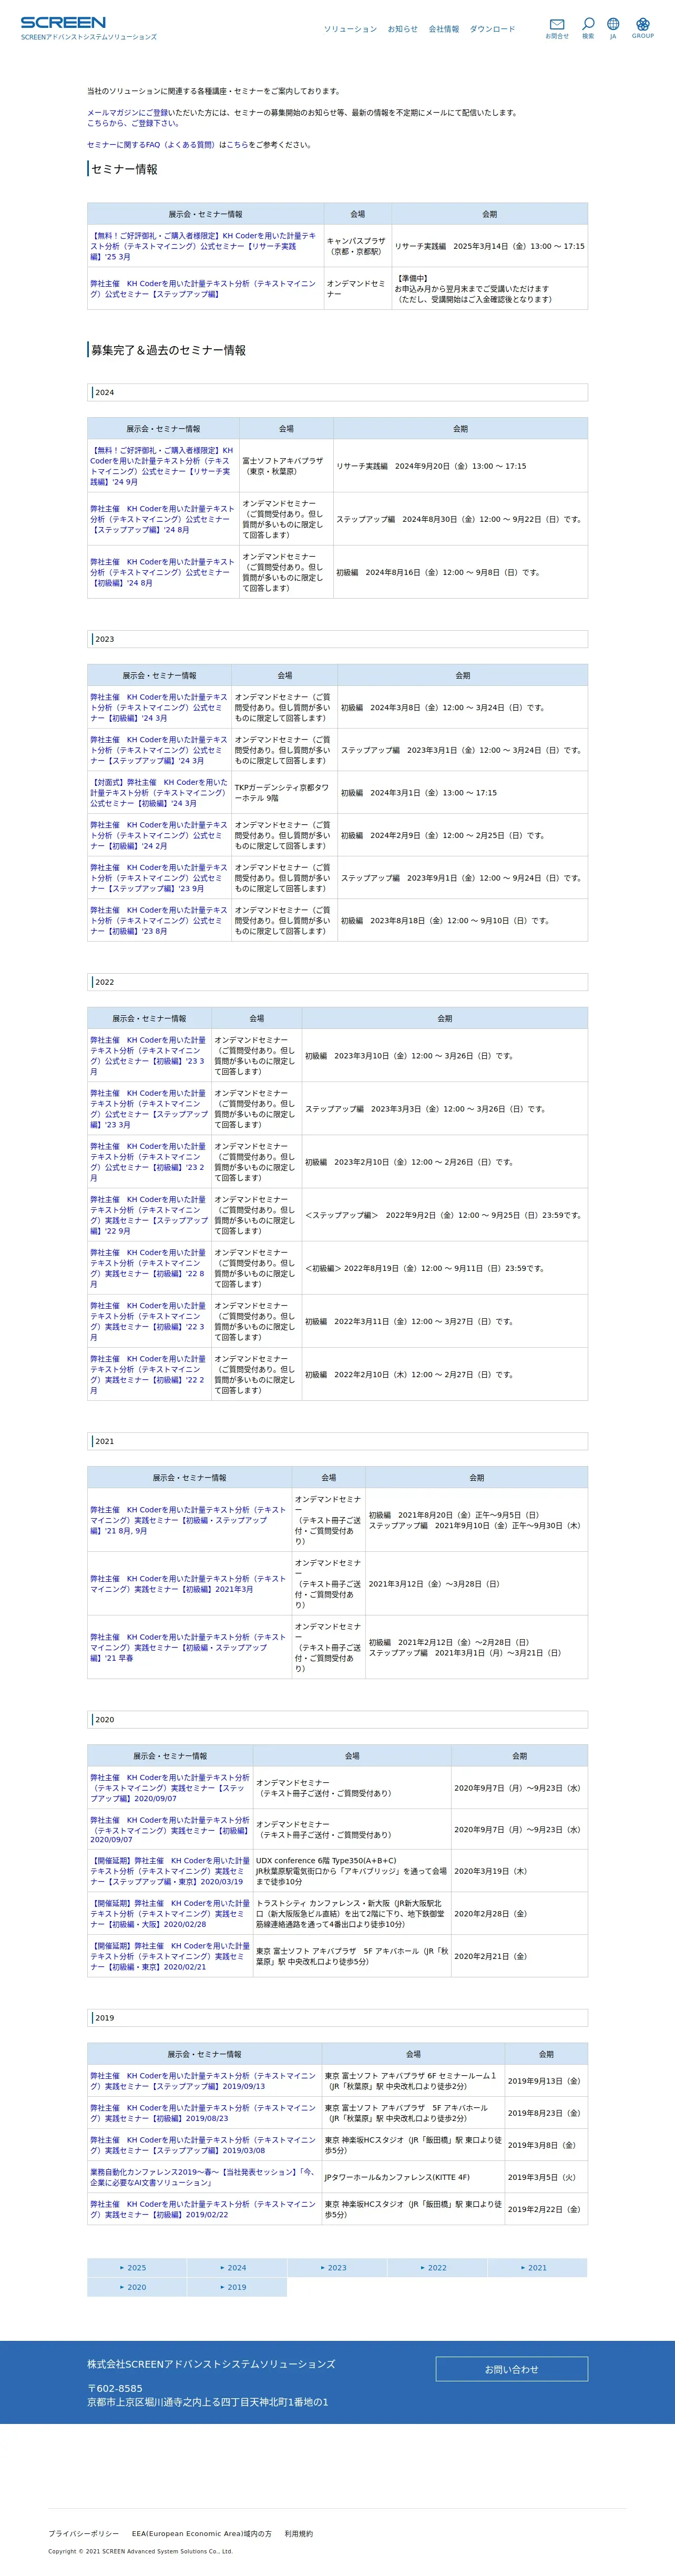Open the EEA(European Economic Area)域内の方 link
This screenshot has width=675, height=2576.
[201, 2533]
